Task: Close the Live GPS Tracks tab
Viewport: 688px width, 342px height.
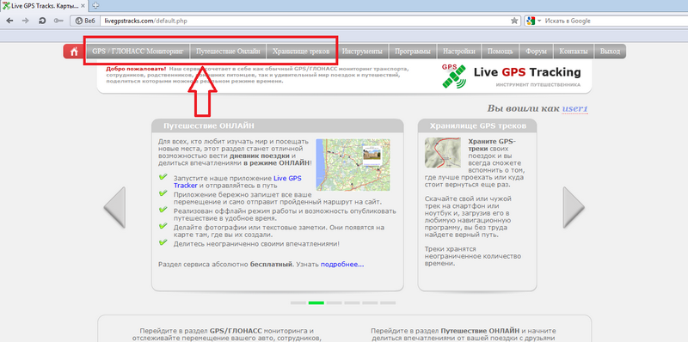Action: [83, 6]
